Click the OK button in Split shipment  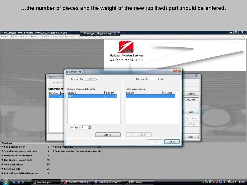155,141
